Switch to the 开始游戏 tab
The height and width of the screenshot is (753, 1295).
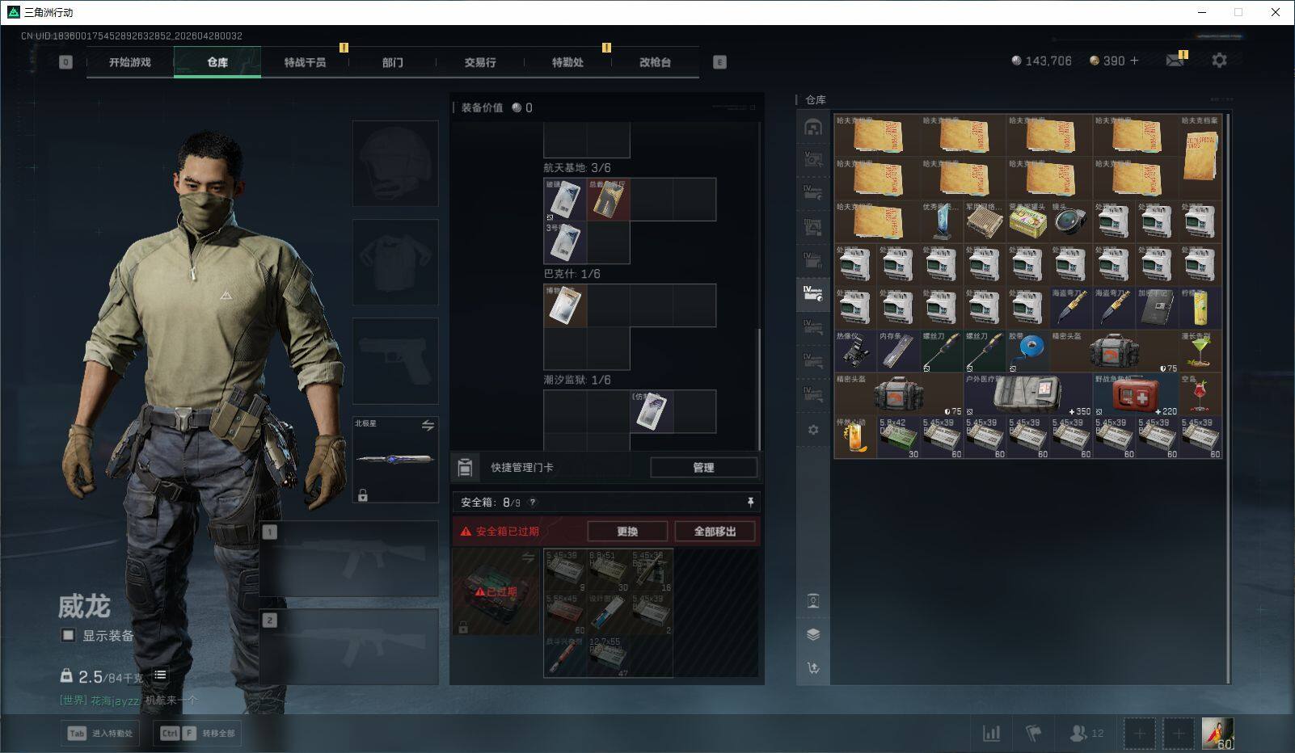click(x=130, y=62)
